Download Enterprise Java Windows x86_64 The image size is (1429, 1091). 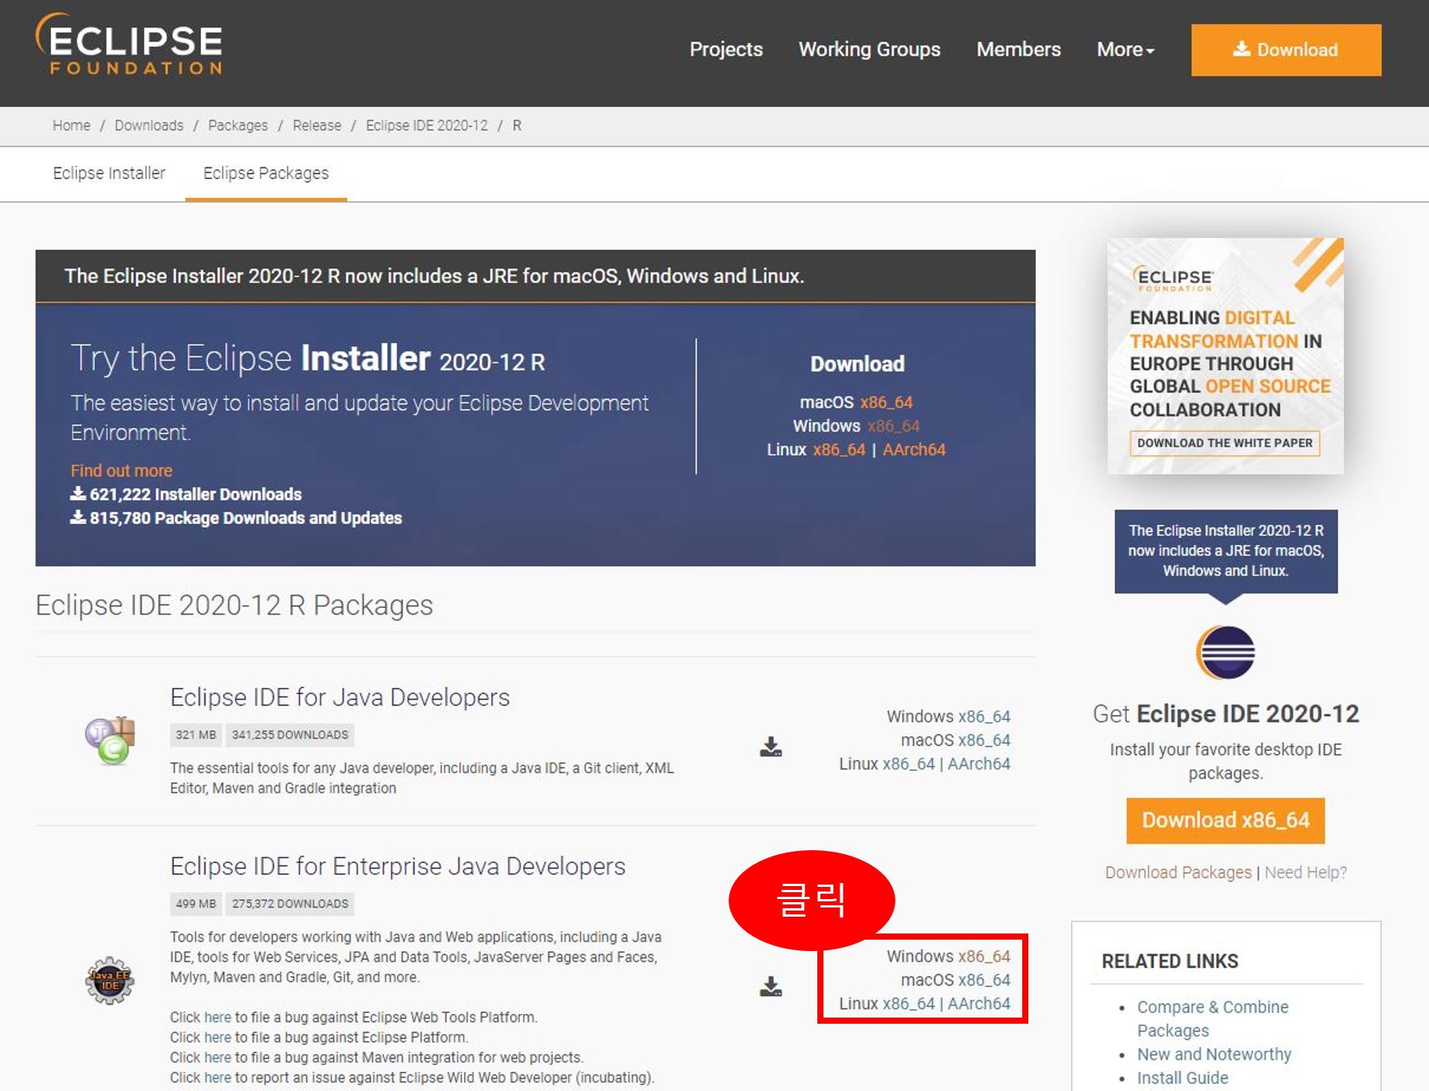984,956
